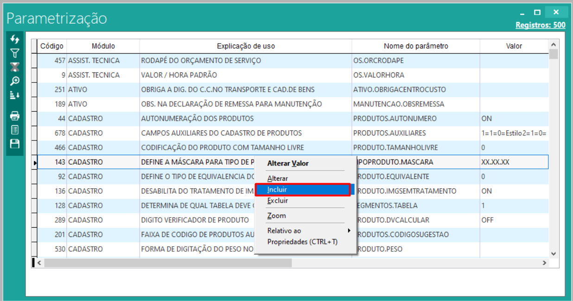Screen dimensions: 573x301
Task: Click the save diskette icon
Action: tap(15, 143)
